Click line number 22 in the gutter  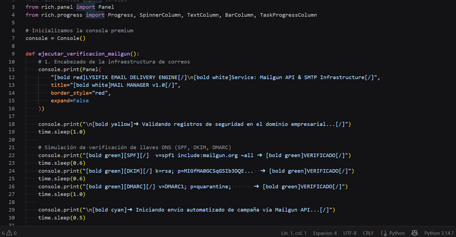[x=11, y=156]
